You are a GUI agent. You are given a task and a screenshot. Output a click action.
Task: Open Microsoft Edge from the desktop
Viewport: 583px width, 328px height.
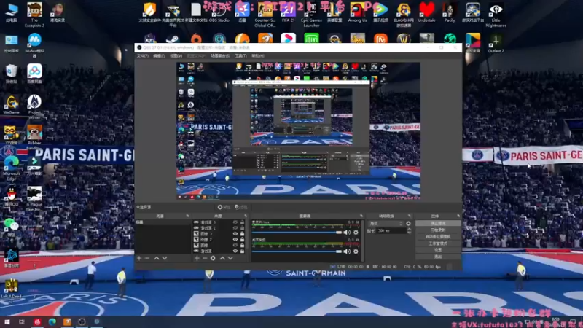click(x=11, y=168)
